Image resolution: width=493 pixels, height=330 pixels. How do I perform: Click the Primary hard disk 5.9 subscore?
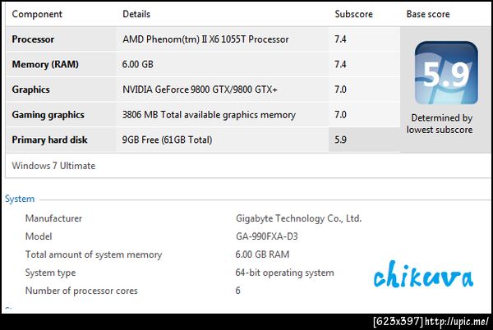point(341,140)
